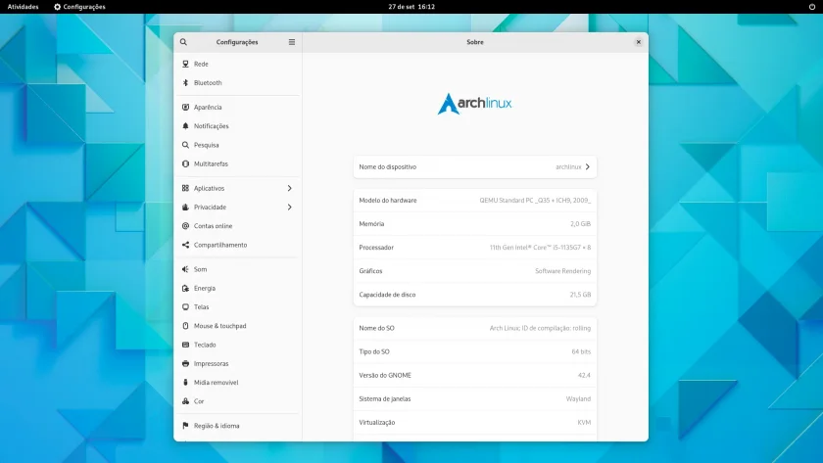Click the Aparência icon
The height and width of the screenshot is (463, 823).
pos(185,107)
